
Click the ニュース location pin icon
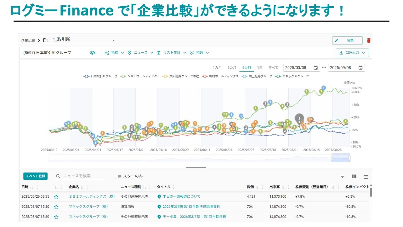coord(129,53)
